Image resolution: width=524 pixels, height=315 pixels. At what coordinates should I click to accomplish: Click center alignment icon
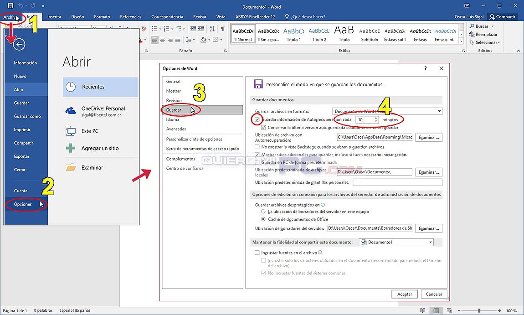162,40
